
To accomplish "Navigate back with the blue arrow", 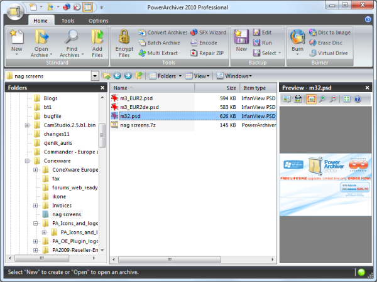I will click(x=117, y=76).
